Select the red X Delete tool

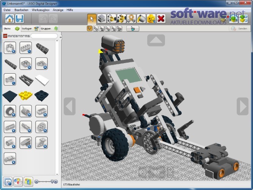(161, 19)
